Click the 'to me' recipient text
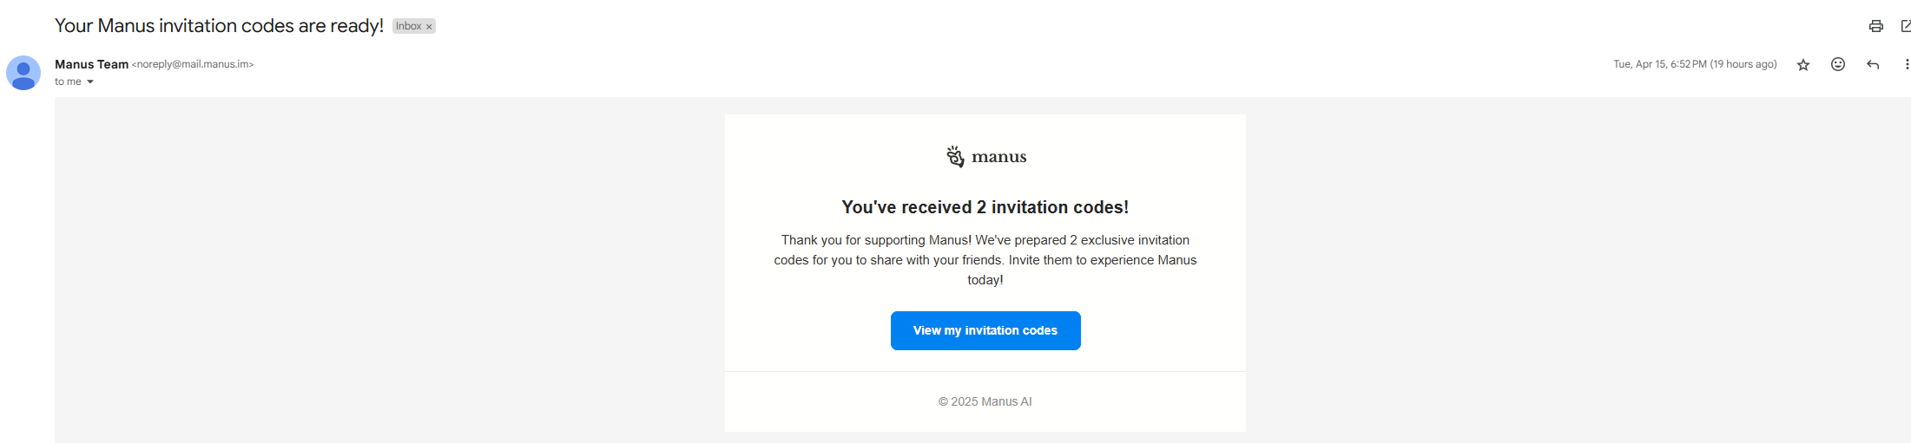The height and width of the screenshot is (443, 1911). point(68,81)
